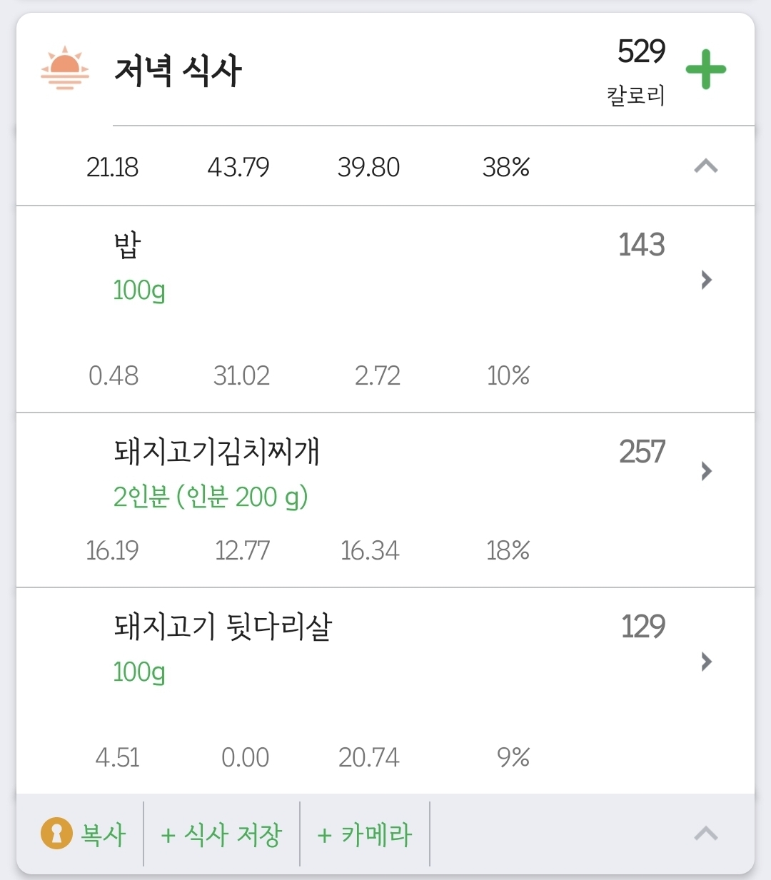This screenshot has height=880, width=771.
Task: Tap the + 카메라 button
Action: (365, 834)
